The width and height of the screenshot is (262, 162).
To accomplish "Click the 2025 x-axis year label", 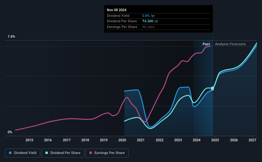I will (x=215, y=140).
